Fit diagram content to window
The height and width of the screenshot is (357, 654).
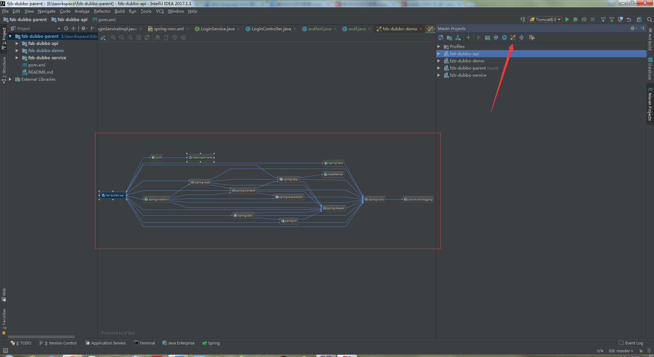pos(139,37)
